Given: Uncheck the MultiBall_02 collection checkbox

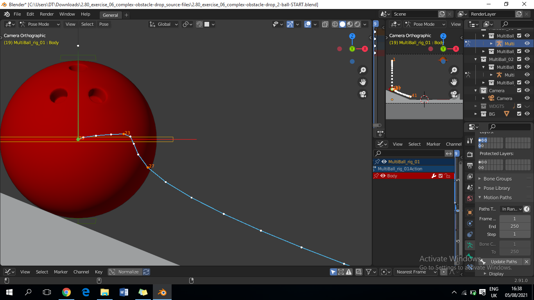Looking at the screenshot, I should point(519,59).
